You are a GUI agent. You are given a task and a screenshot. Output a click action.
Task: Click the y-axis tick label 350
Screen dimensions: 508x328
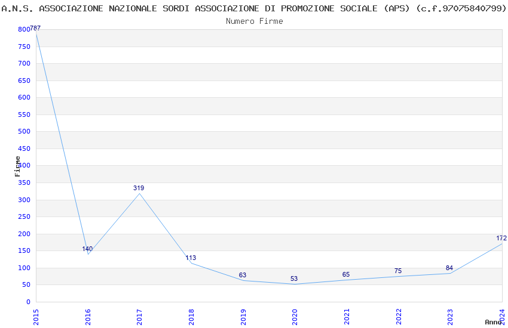click(25, 182)
